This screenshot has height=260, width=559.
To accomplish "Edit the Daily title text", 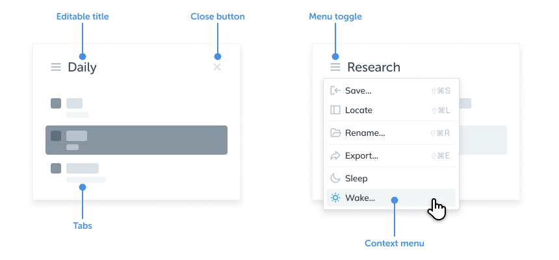I will [x=82, y=67].
